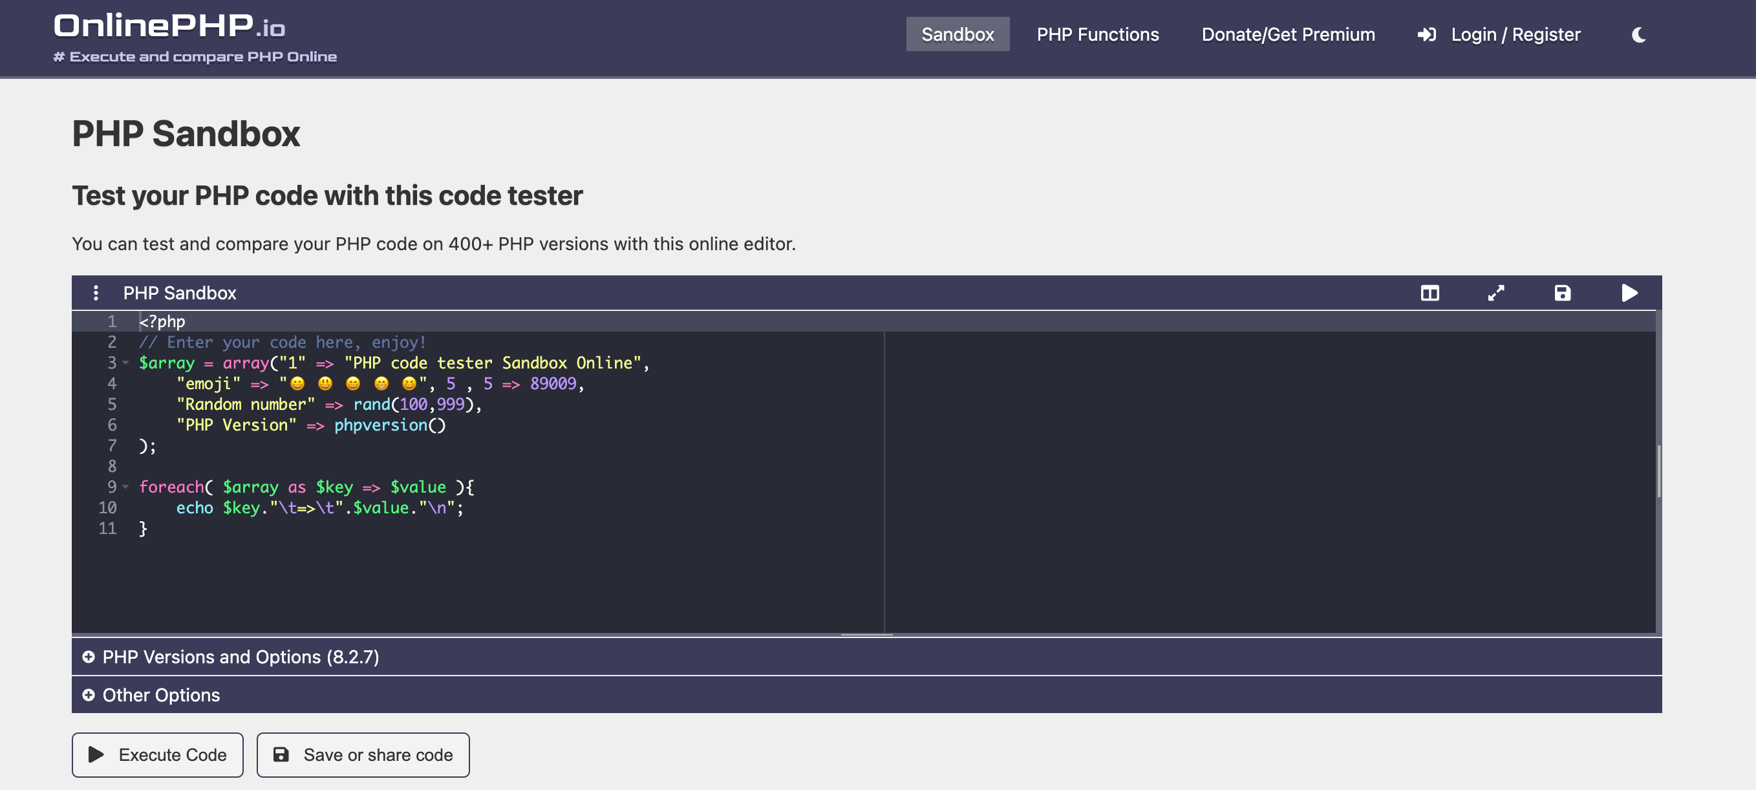This screenshot has height=790, width=1756.
Task: Expand editor to fullscreen with the arrows icon
Action: click(1496, 292)
